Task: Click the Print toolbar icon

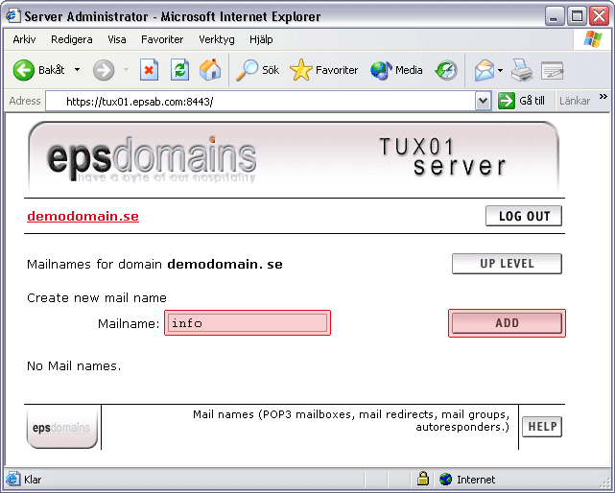Action: pos(521,70)
